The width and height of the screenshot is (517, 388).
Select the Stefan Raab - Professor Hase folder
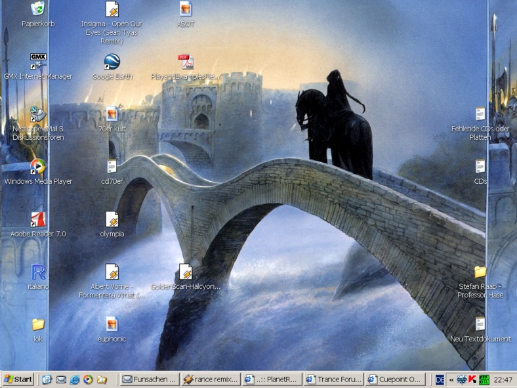pos(480,272)
